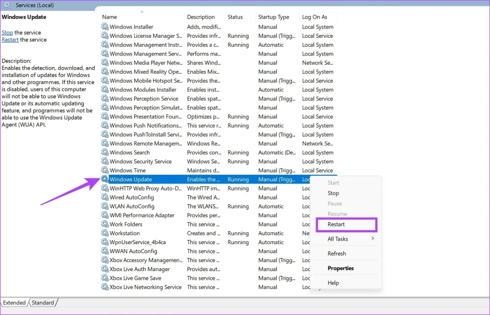Expand the All Tasks submenu
The width and height of the screenshot is (490, 315).
tap(338, 239)
